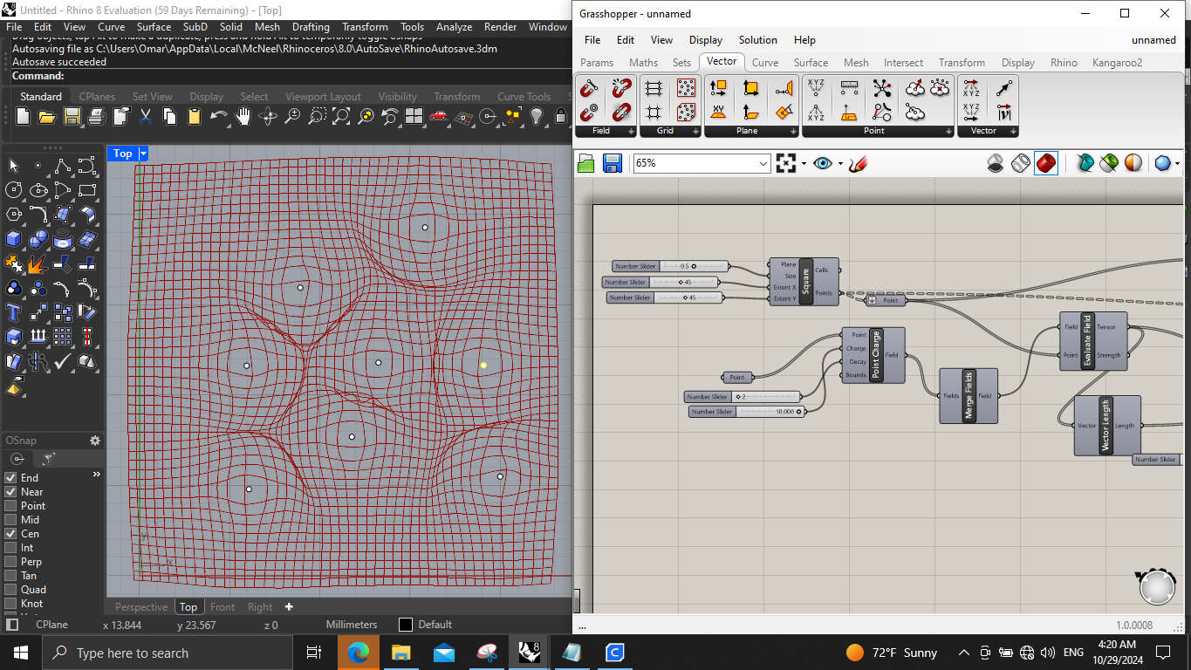Open the CPlanes toolbar tab

97,97
